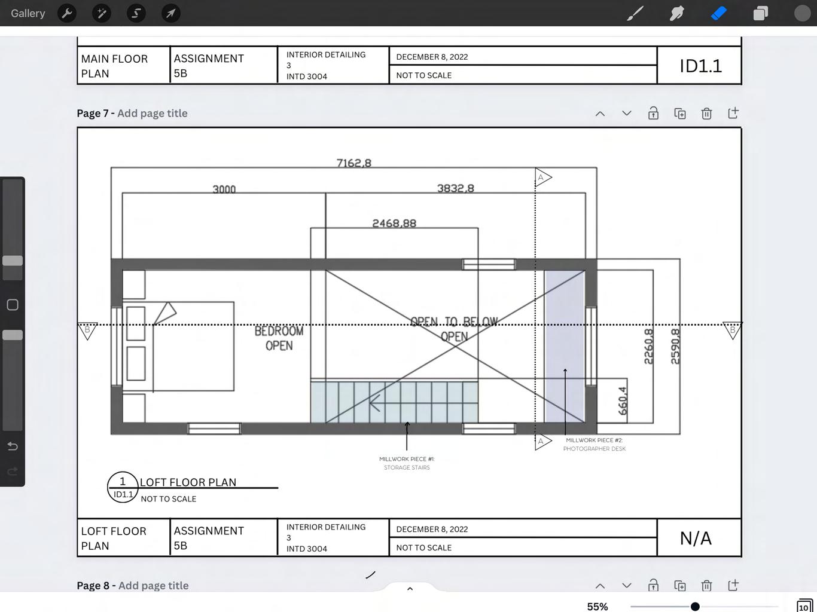Screen dimensions: 817x612
Task: Click the purple photographer desk in plan
Action: pos(565,346)
